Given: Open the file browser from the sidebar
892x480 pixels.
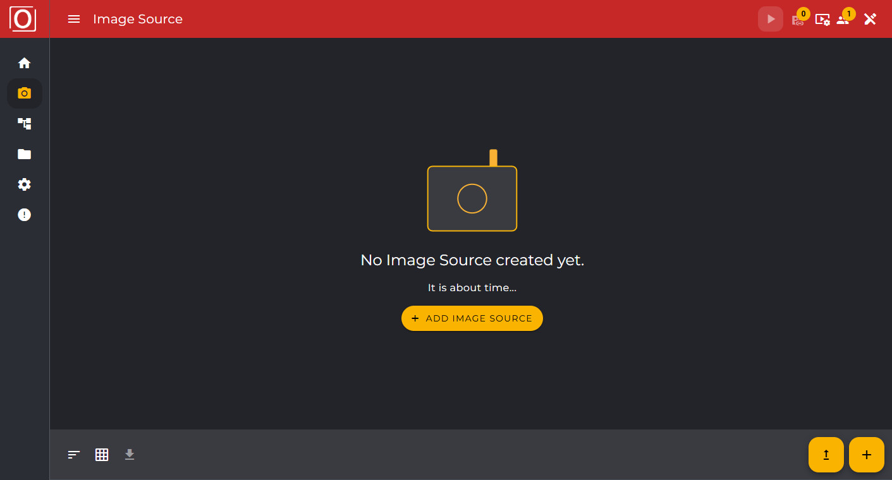Looking at the screenshot, I should pyautogui.click(x=24, y=154).
